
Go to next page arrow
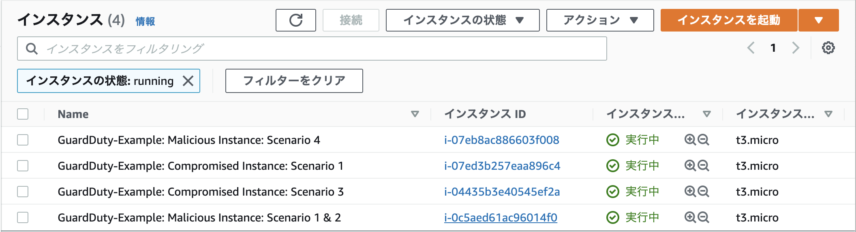pos(796,48)
